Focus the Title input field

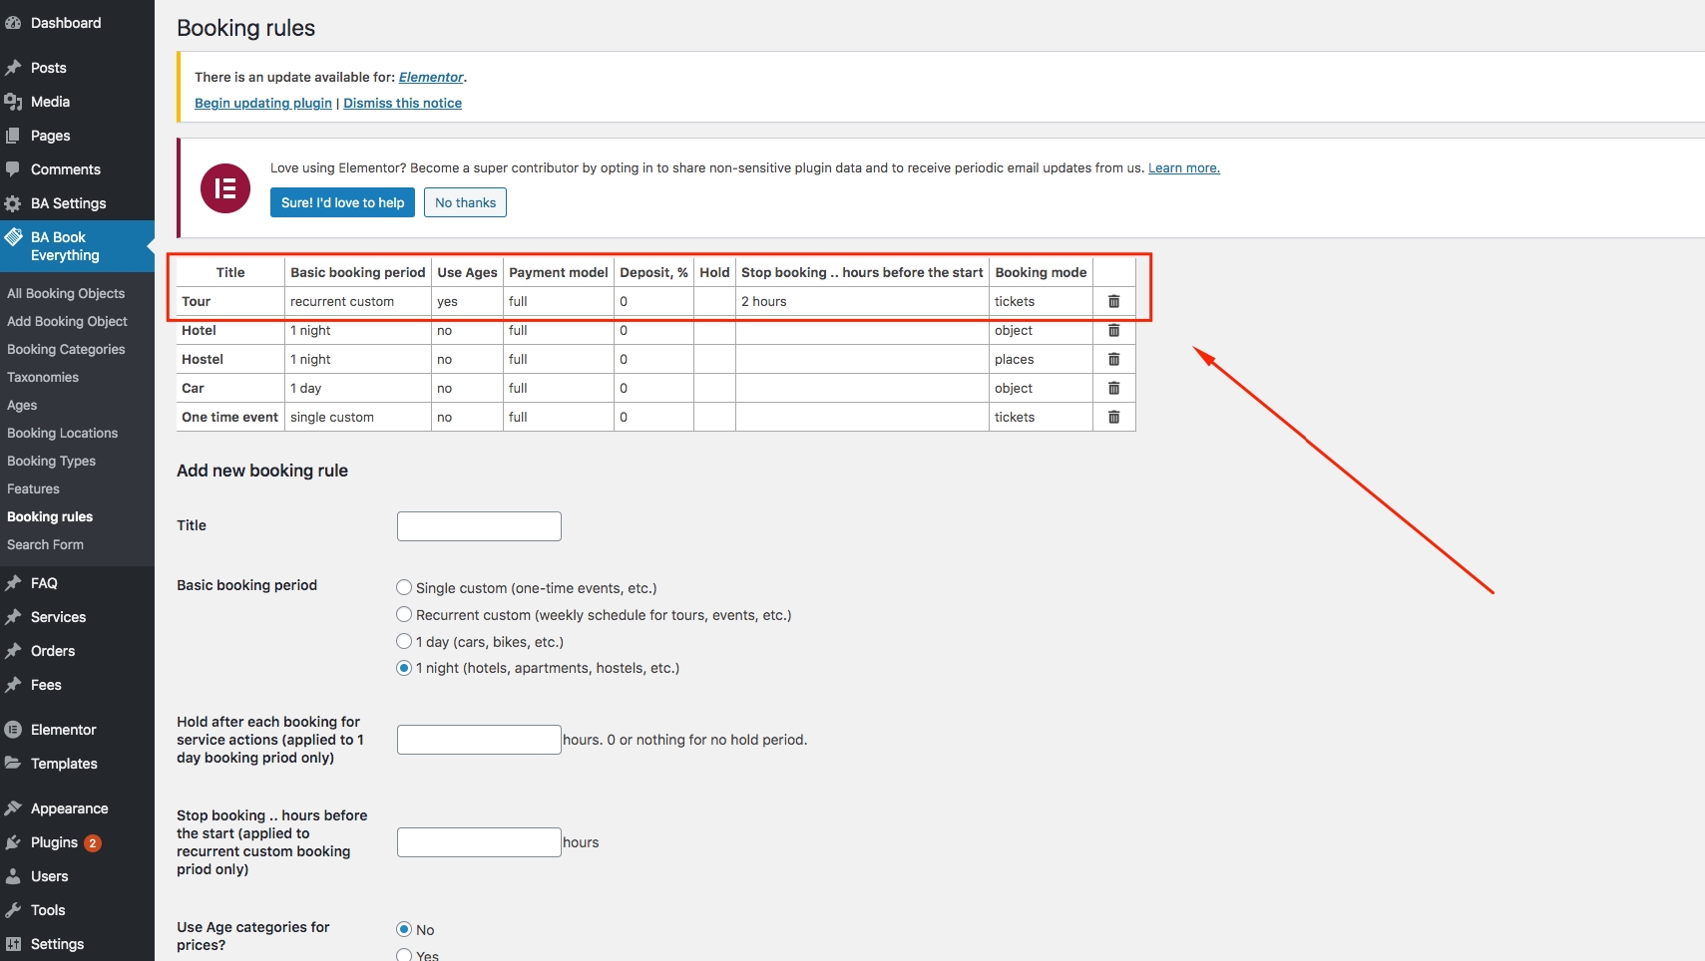tap(479, 526)
